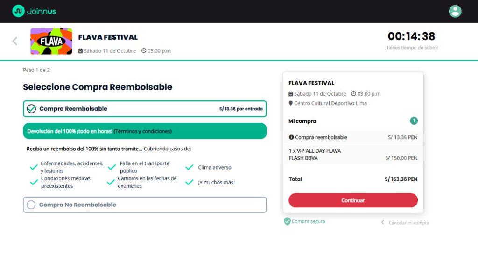Click the header calendar icon beside the date

(80, 51)
